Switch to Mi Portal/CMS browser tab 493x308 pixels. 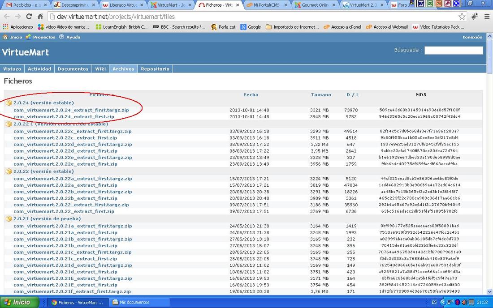tap(267, 5)
